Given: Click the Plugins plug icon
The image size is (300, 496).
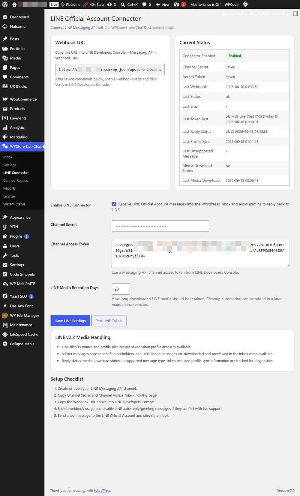Looking at the screenshot, I should 5,236.
